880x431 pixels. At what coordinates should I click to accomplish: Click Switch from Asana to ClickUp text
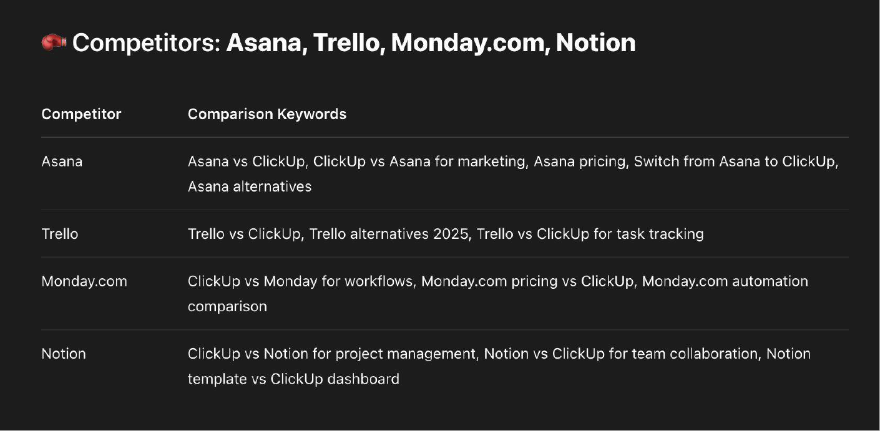pyautogui.click(x=735, y=162)
